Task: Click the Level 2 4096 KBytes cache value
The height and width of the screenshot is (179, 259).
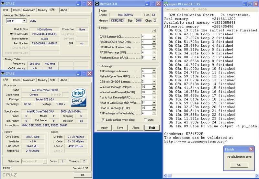Action: 76,146
